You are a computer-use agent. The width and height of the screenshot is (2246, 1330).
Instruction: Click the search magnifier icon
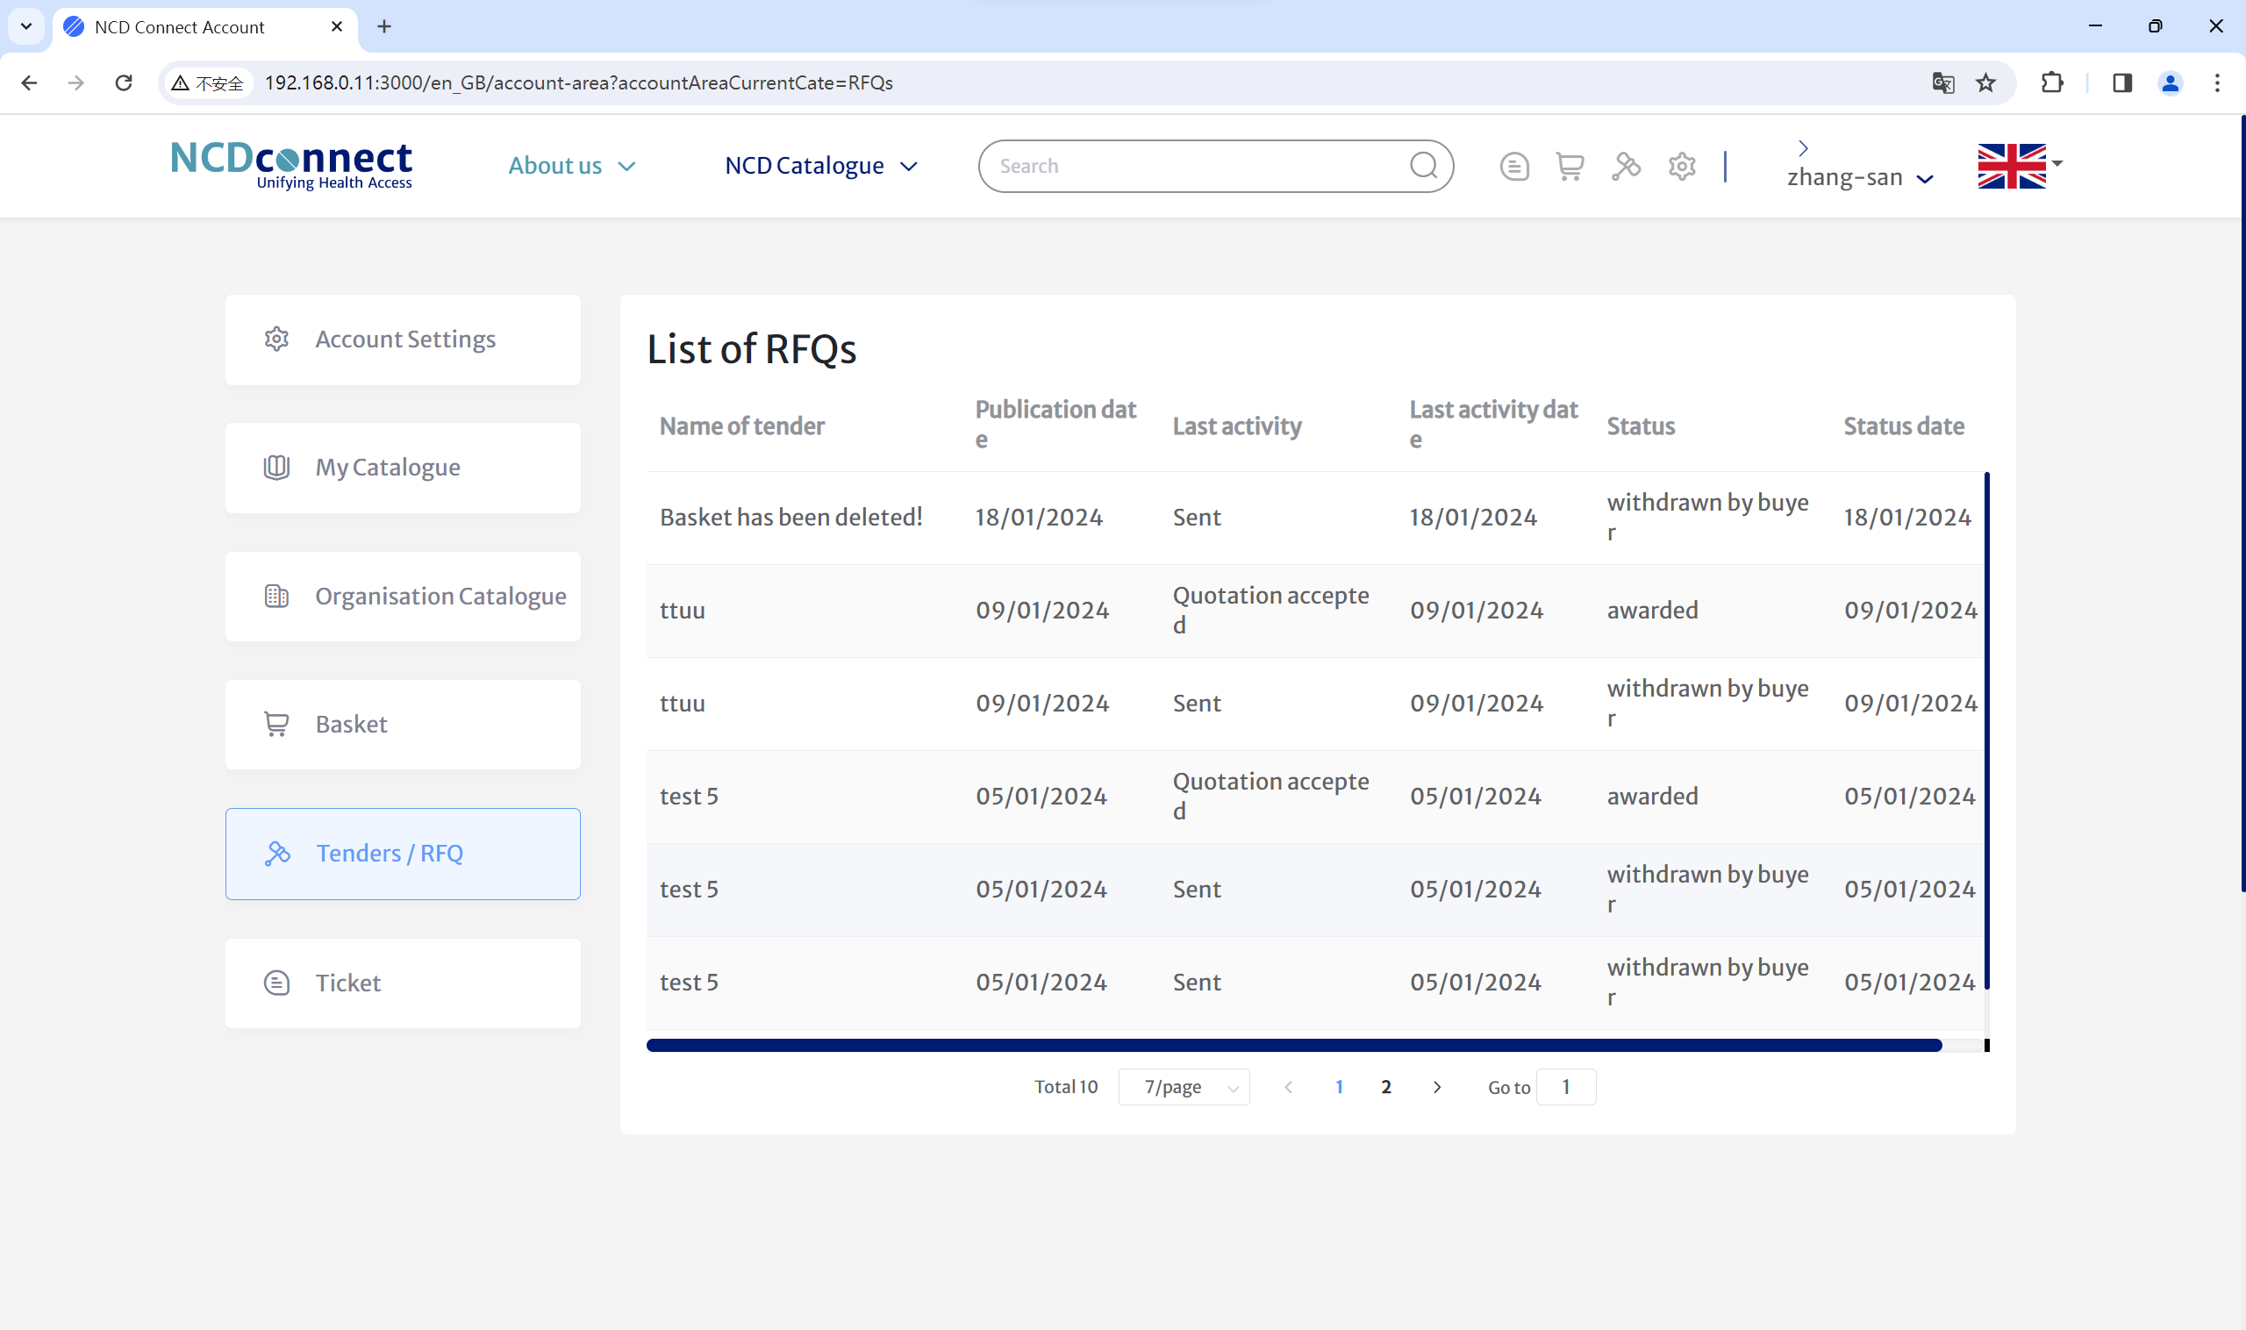click(1423, 166)
